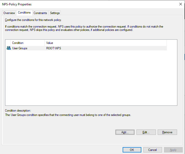
Task: Click the NPS-Policy Properties title bar
Action: coord(77,4)
